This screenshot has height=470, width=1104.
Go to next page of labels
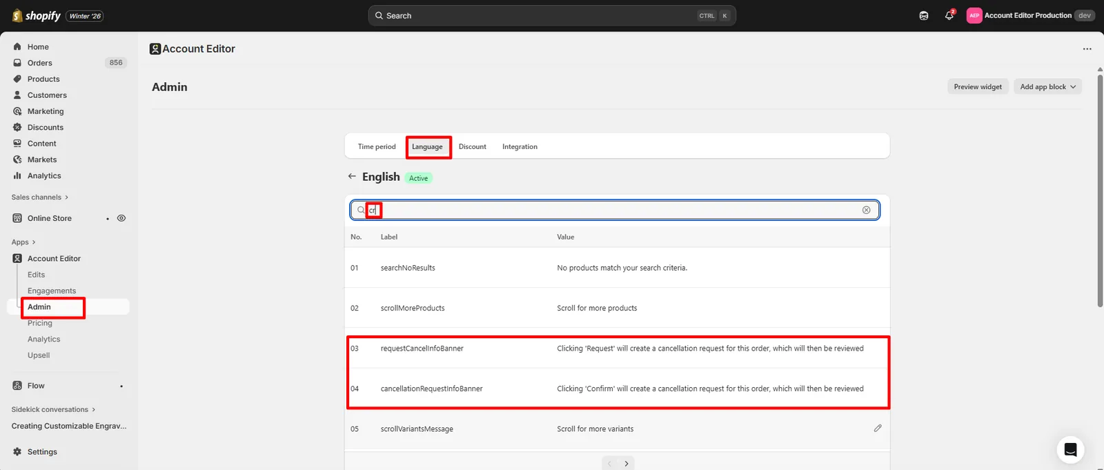[627, 464]
